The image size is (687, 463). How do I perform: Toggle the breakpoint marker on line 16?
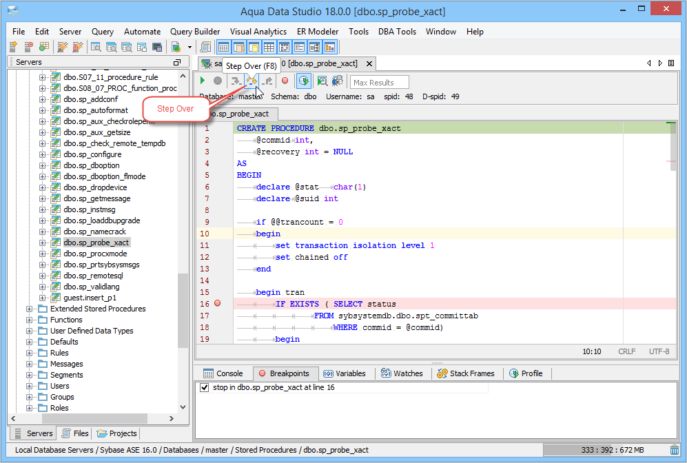[x=217, y=303]
